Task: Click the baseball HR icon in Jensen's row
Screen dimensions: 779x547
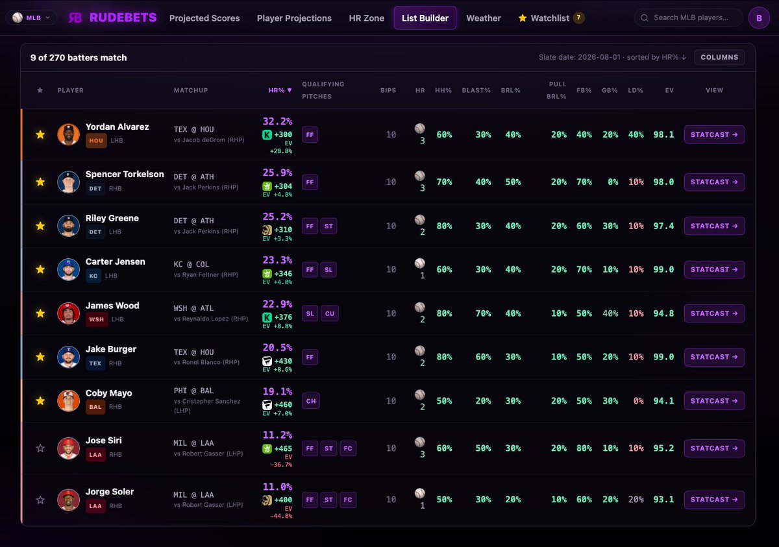Action: point(420,263)
